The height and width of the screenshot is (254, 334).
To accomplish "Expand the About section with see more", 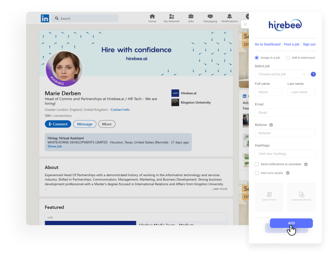I will click(x=219, y=188).
